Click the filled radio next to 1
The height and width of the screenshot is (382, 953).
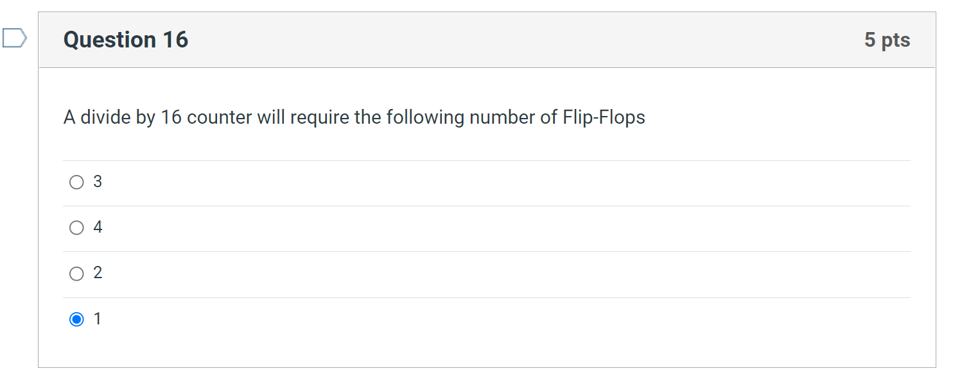(x=76, y=319)
